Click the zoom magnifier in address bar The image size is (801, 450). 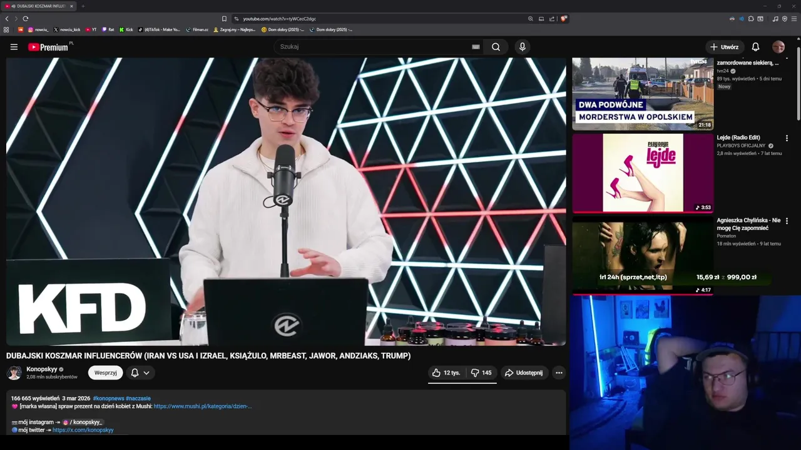click(x=531, y=19)
